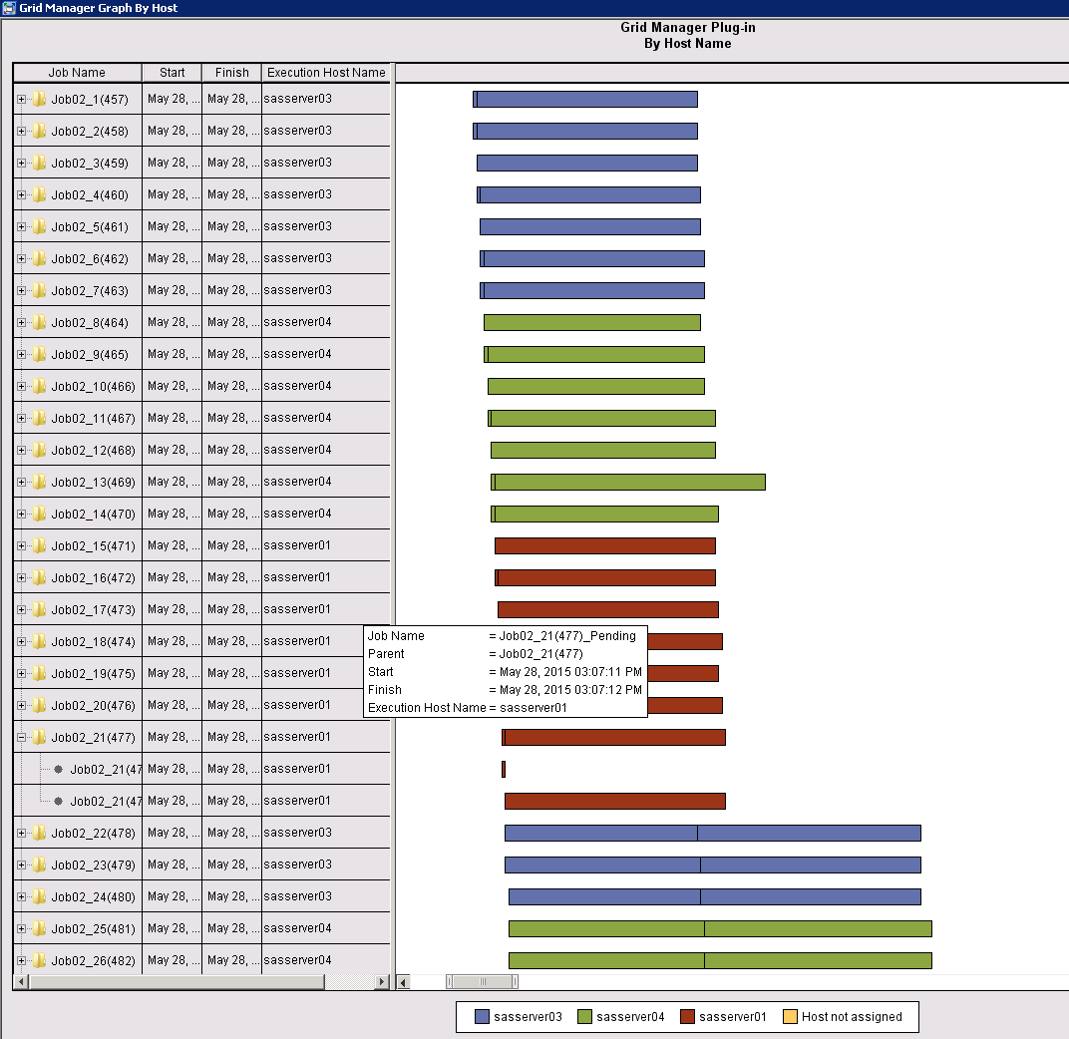Click the job table's left scroll arrow
The height and width of the screenshot is (1039, 1069).
tap(21, 982)
